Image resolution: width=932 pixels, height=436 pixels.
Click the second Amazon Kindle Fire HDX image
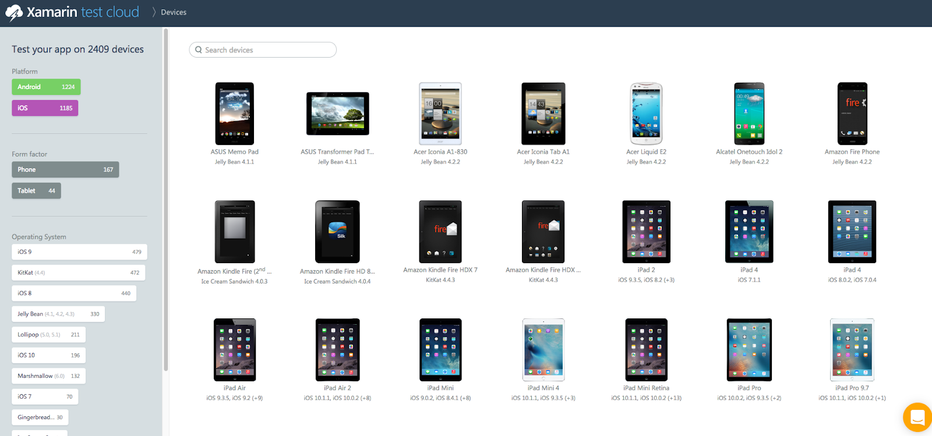(543, 232)
